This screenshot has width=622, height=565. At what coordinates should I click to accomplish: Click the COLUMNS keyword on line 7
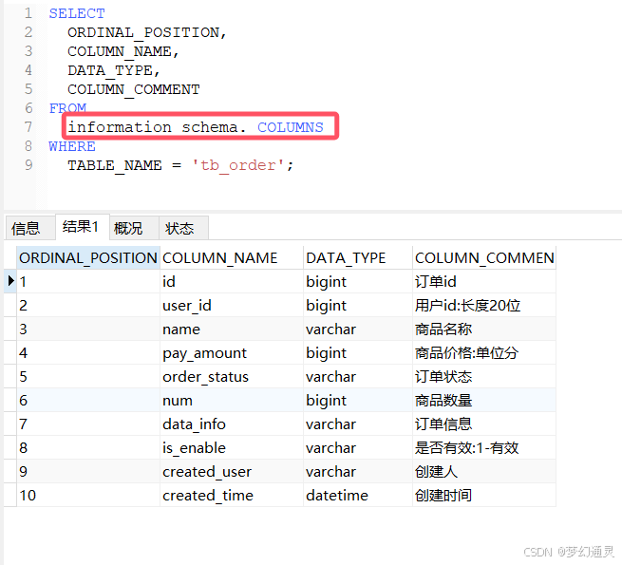pos(291,127)
